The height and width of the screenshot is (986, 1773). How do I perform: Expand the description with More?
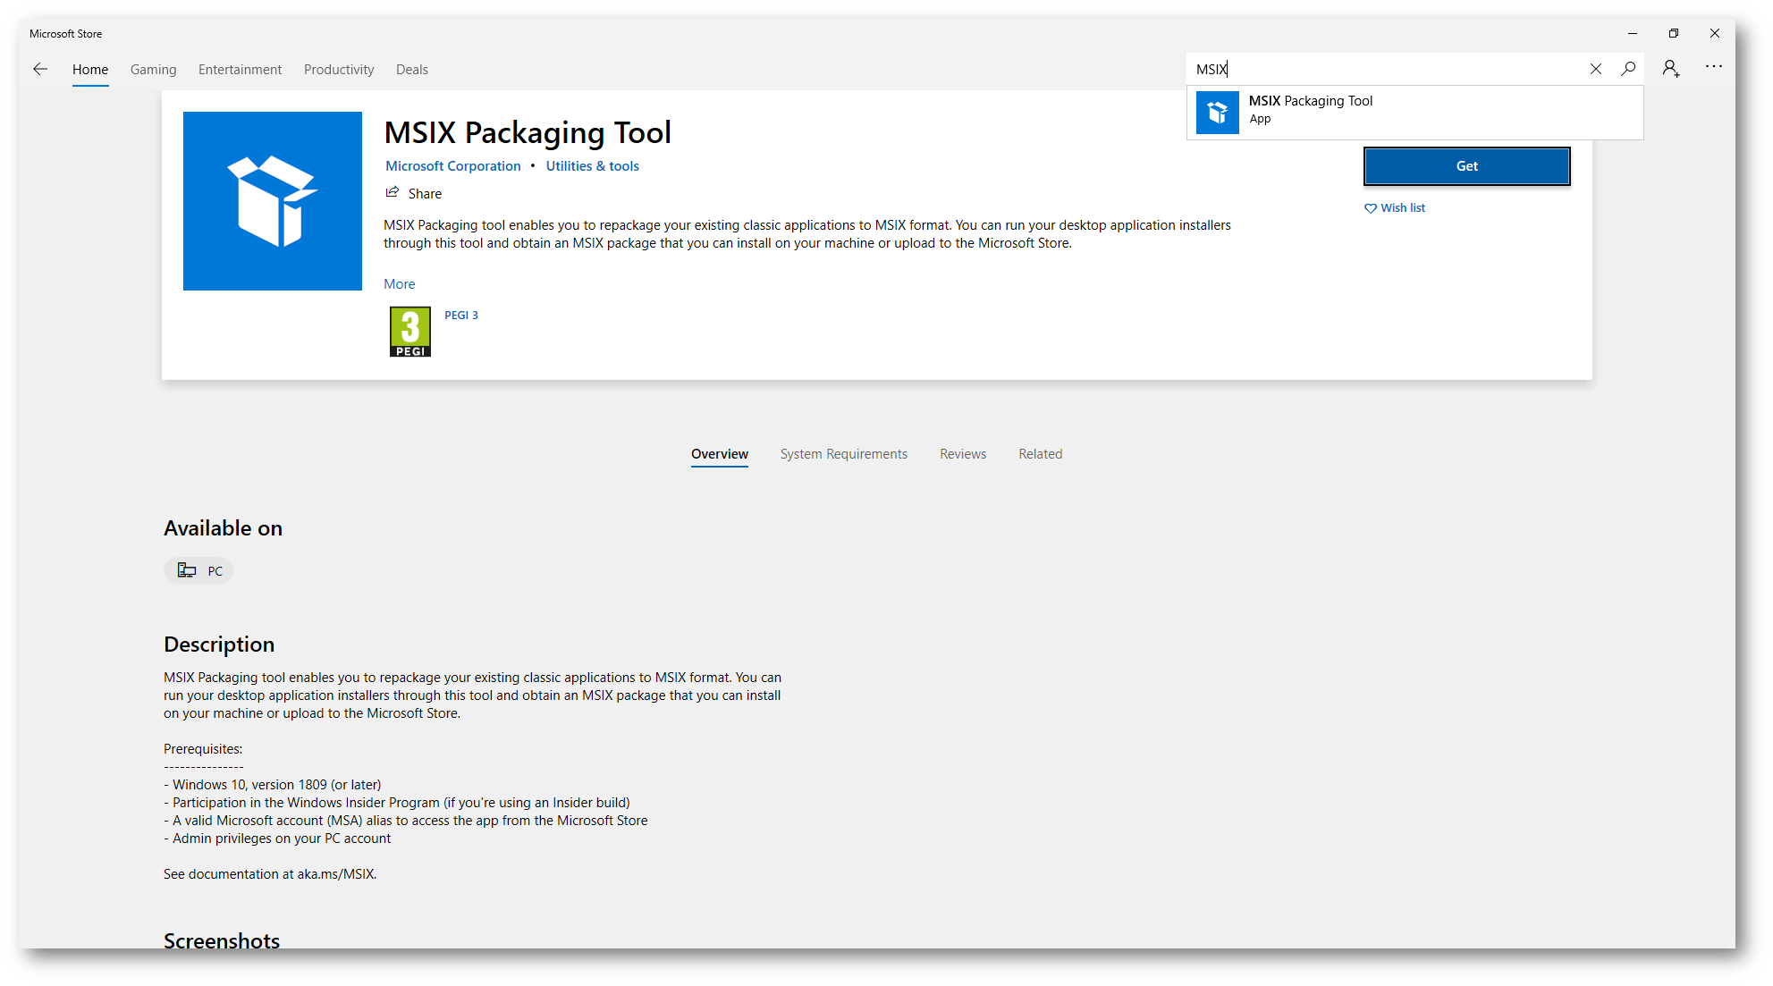pyautogui.click(x=400, y=284)
